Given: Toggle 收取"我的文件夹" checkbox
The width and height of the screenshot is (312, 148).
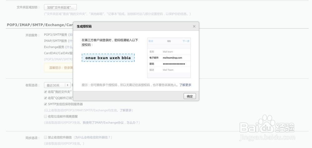Looking at the screenshot, I should (x=46, y=92).
